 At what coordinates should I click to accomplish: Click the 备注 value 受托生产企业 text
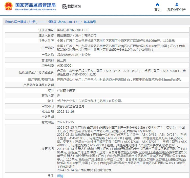(90, 101)
